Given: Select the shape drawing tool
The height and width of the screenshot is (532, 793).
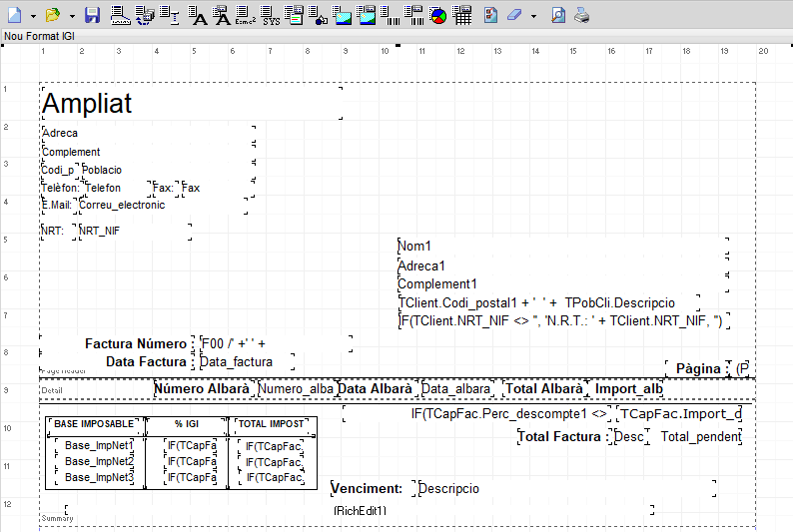Looking at the screenshot, I should pyautogui.click(x=318, y=15).
